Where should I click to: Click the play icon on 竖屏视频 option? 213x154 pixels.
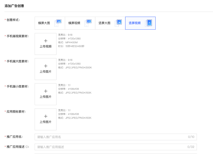pyautogui.click(x=149, y=23)
